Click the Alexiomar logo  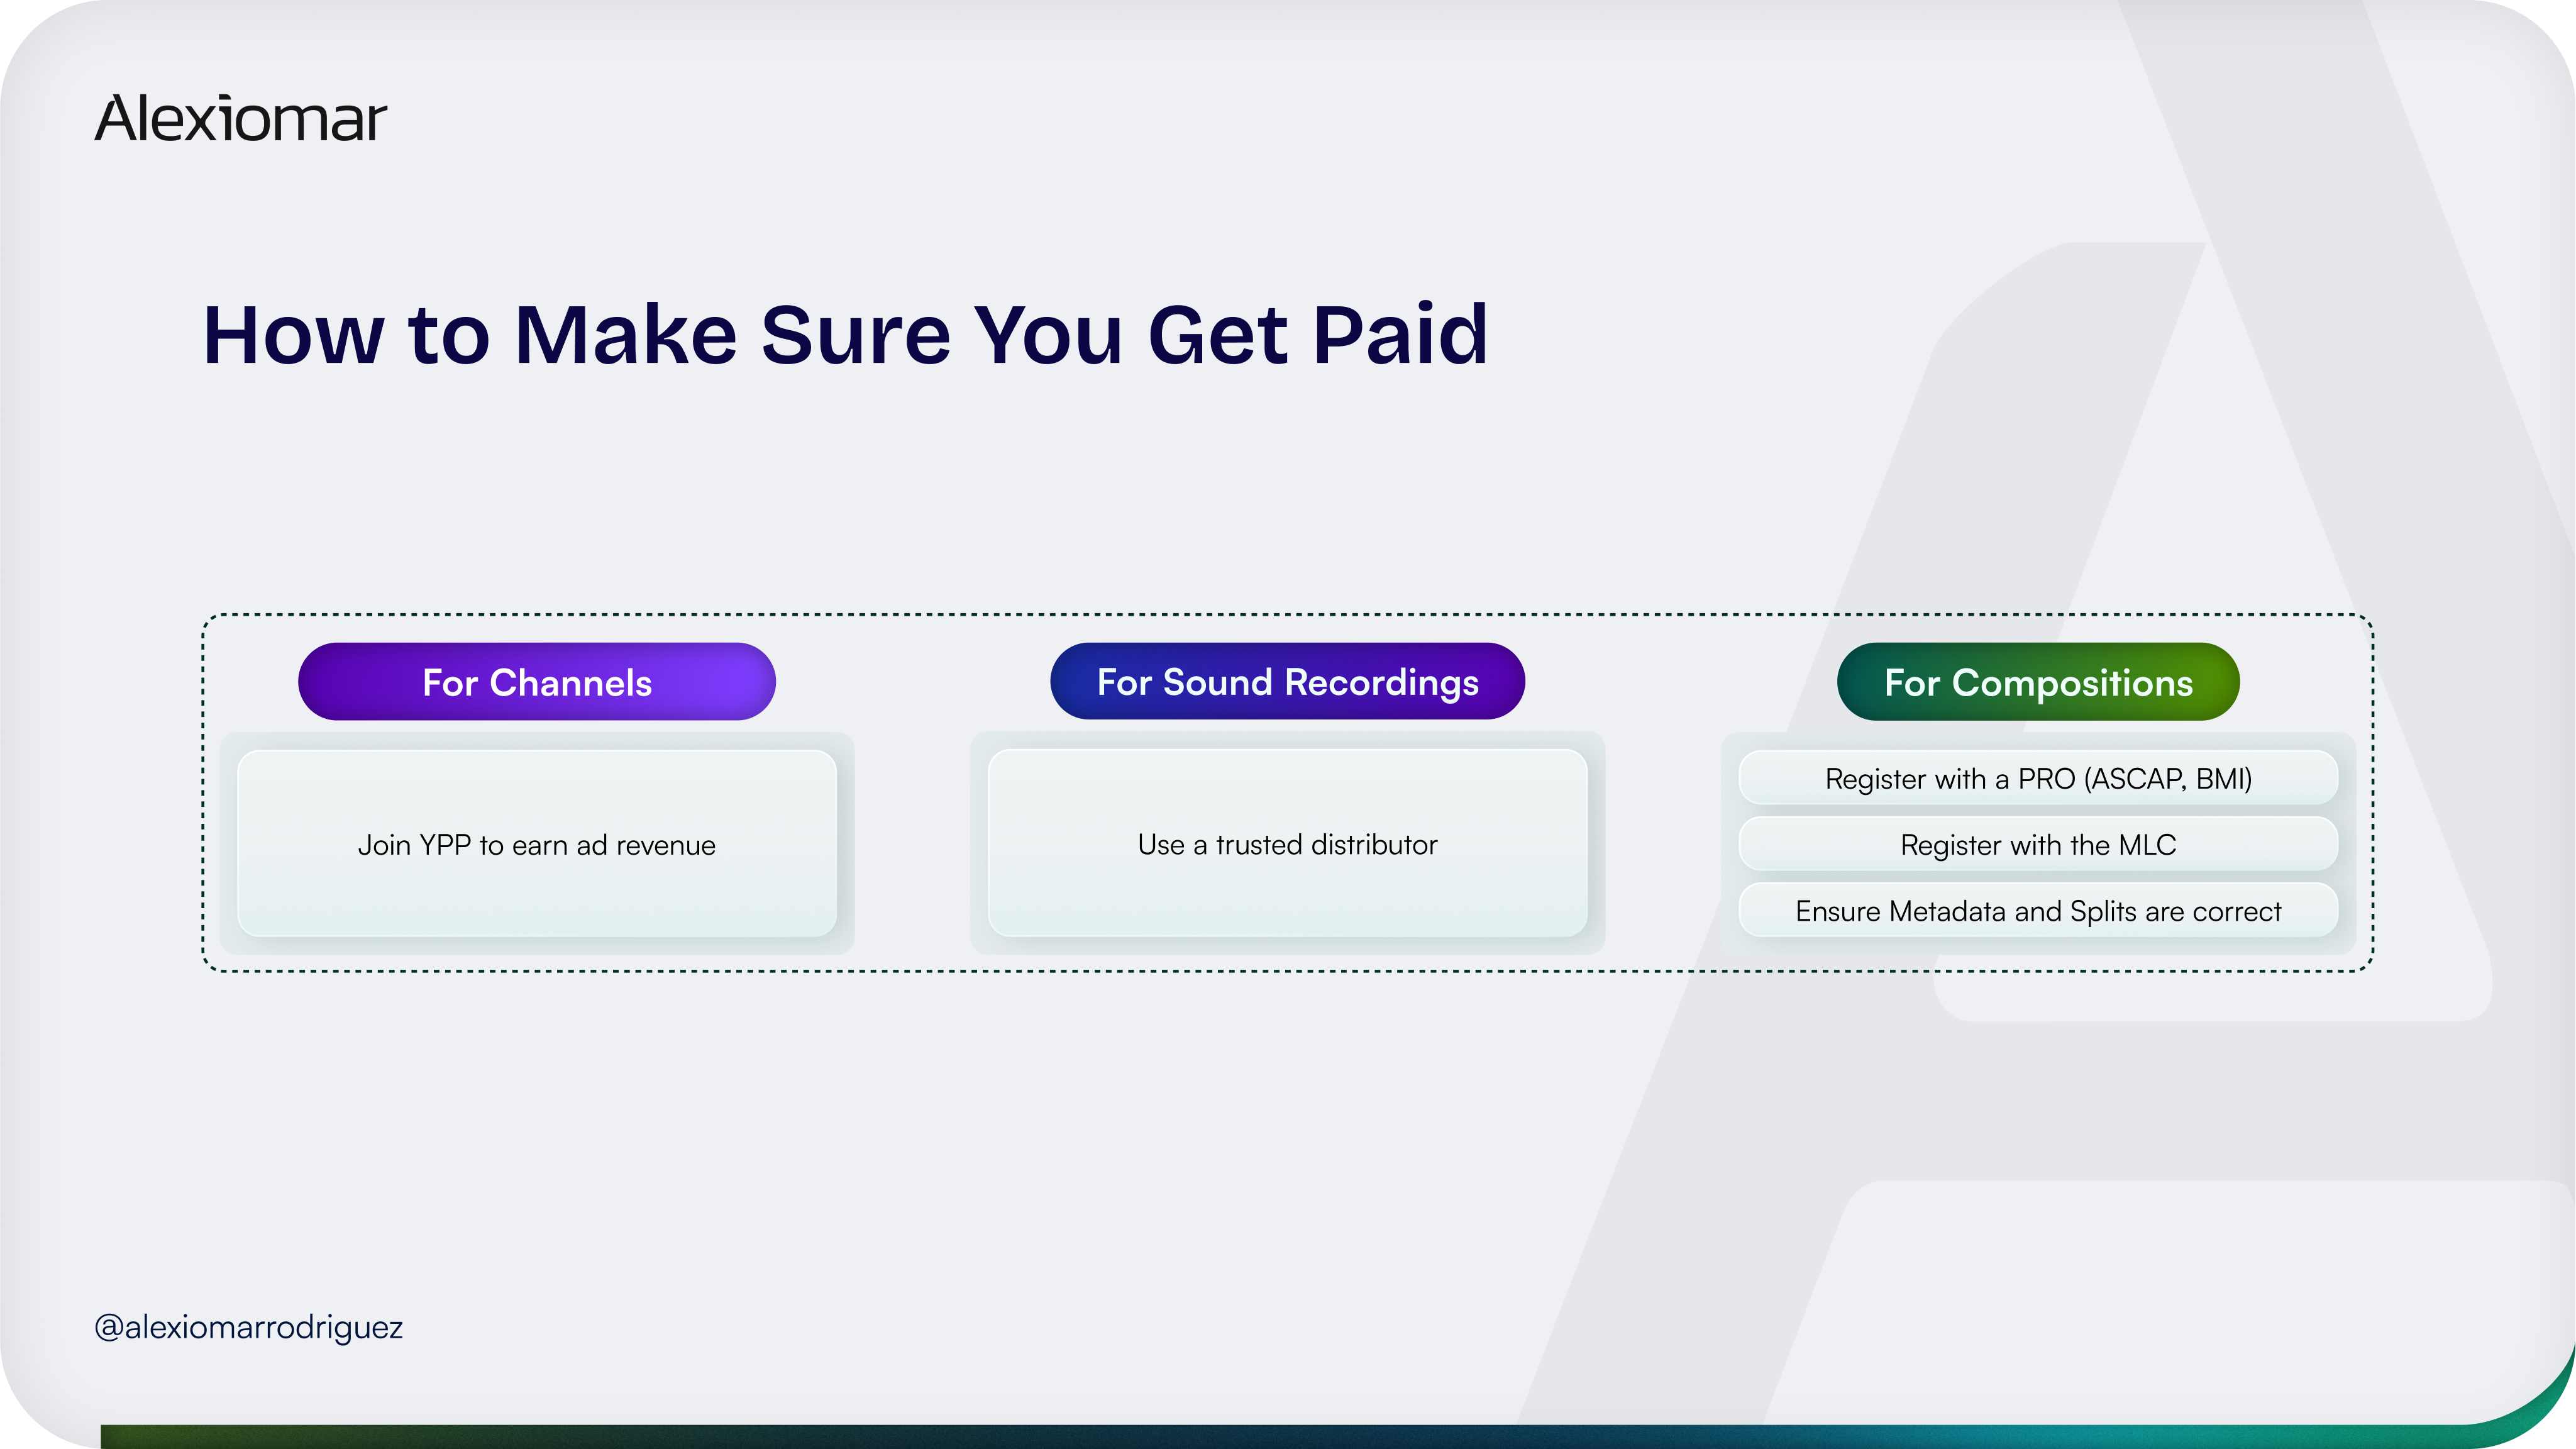(240, 119)
